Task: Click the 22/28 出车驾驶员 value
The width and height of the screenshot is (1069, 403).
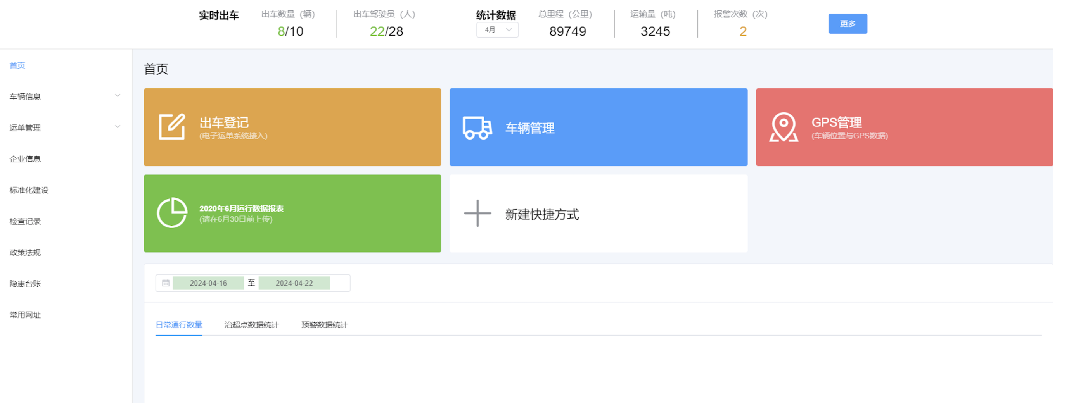Action: point(386,31)
